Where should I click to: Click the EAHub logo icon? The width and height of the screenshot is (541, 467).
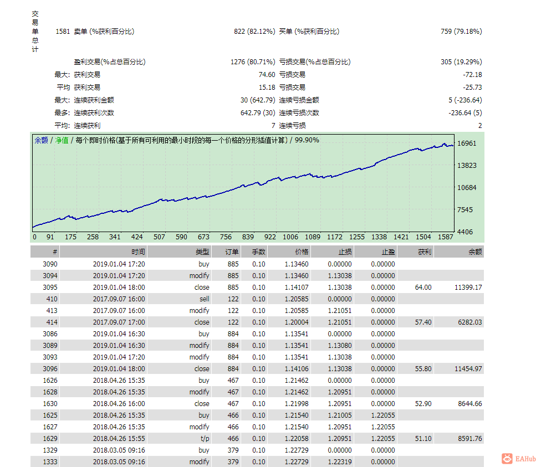507,458
